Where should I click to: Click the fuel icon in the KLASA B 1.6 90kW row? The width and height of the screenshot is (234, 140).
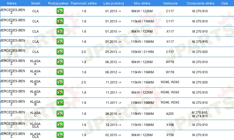(60, 92)
